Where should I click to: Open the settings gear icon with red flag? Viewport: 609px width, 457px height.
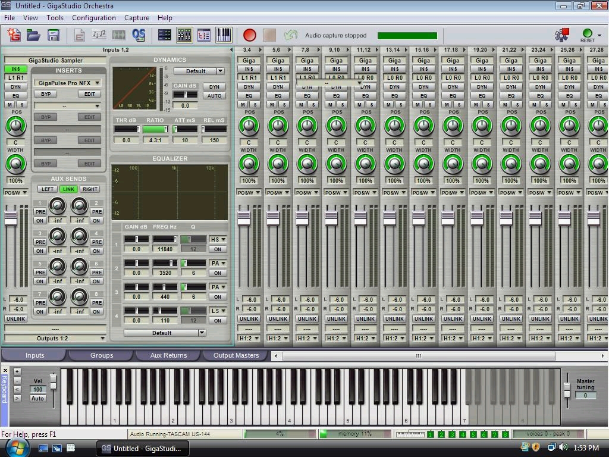[x=561, y=35]
